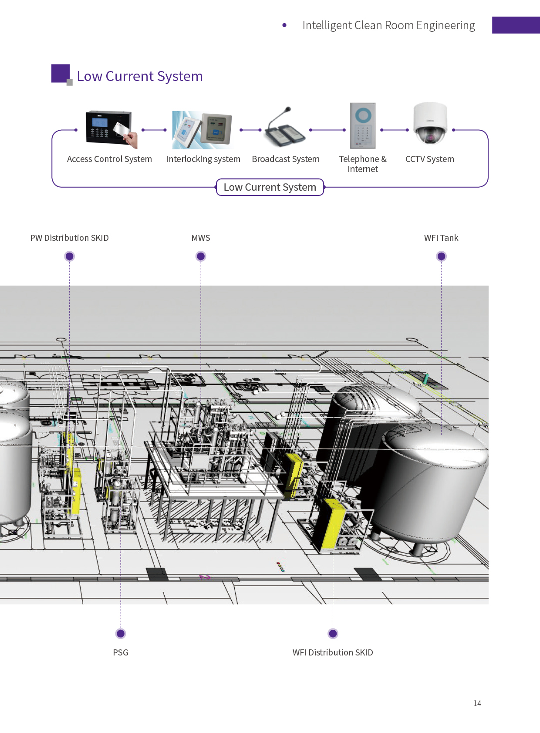Click the CCTV System caption text
This screenshot has width=540, height=733.
[x=429, y=159]
